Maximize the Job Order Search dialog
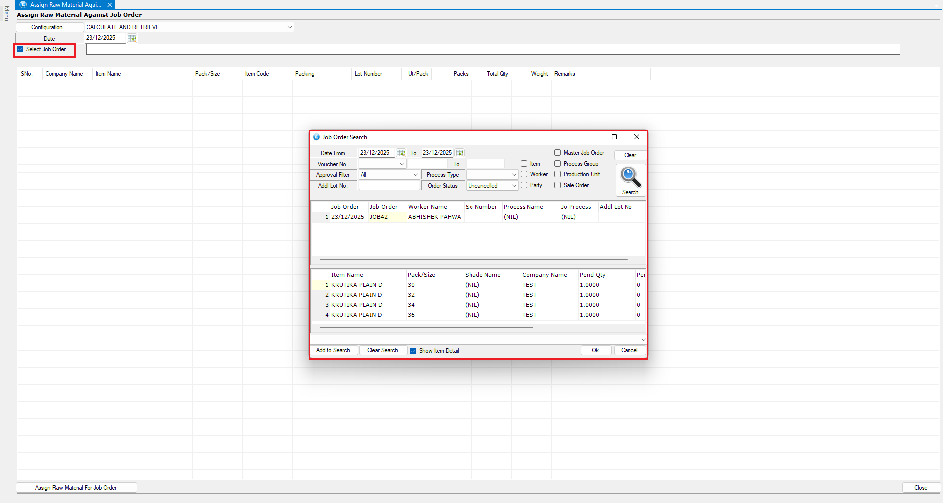Viewport: 943px width, 503px height. pyautogui.click(x=614, y=137)
